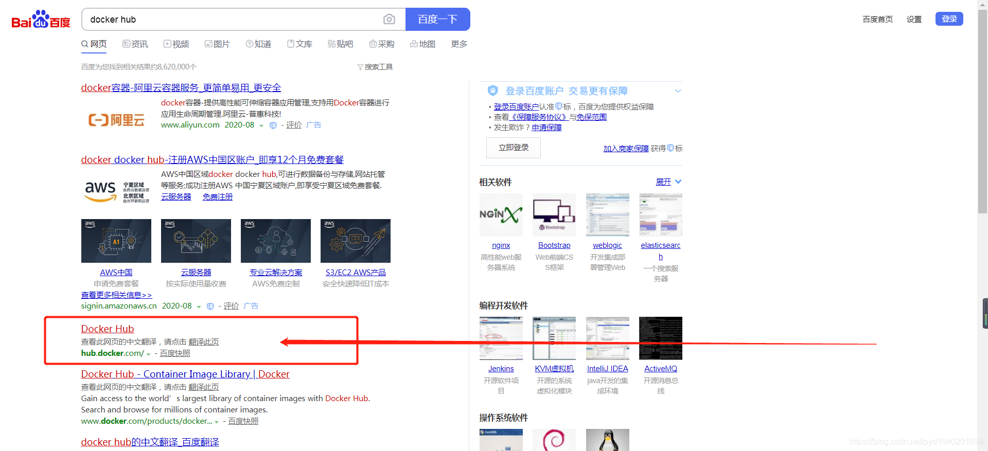Open 搜索工具 filter options
This screenshot has width=988, height=451.
(x=375, y=67)
